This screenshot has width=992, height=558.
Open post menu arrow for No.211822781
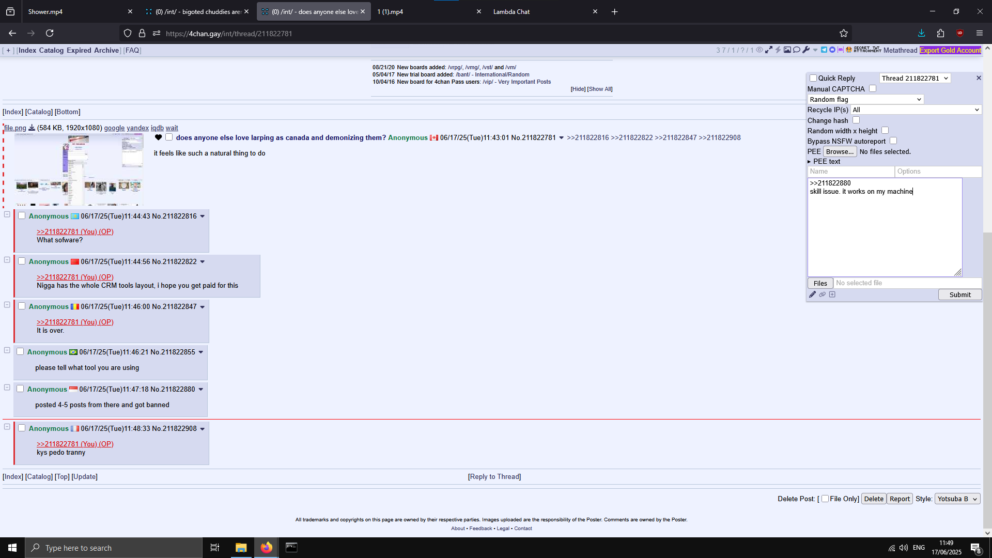click(561, 138)
